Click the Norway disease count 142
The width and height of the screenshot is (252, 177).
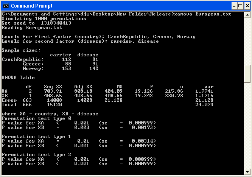click(94, 68)
